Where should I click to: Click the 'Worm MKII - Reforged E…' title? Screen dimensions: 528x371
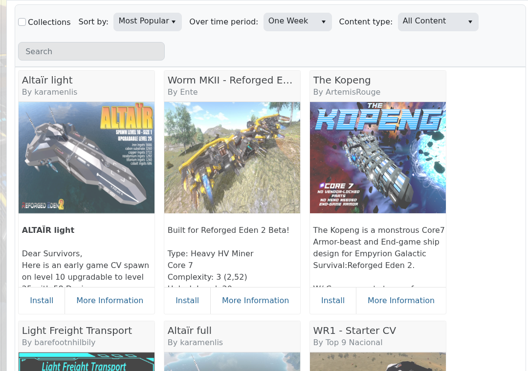pos(230,80)
